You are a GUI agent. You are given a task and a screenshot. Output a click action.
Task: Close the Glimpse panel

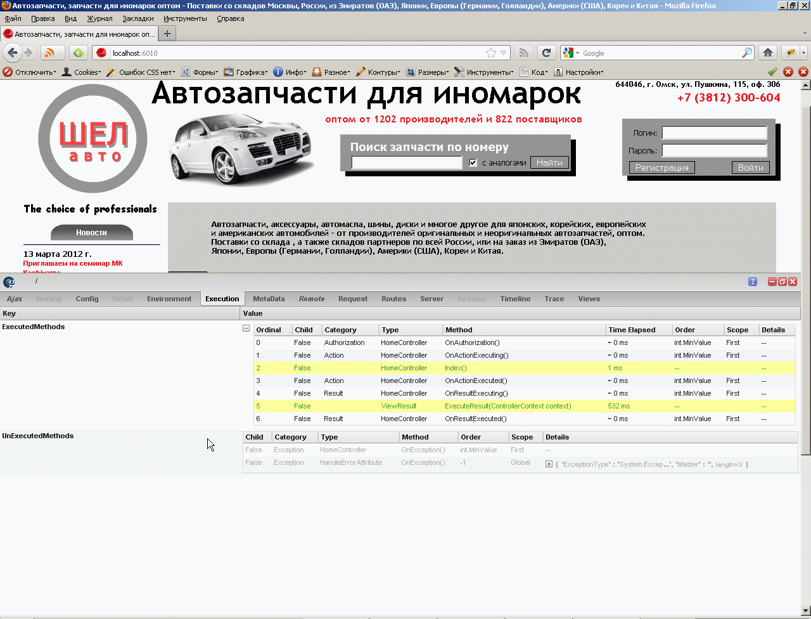click(793, 282)
